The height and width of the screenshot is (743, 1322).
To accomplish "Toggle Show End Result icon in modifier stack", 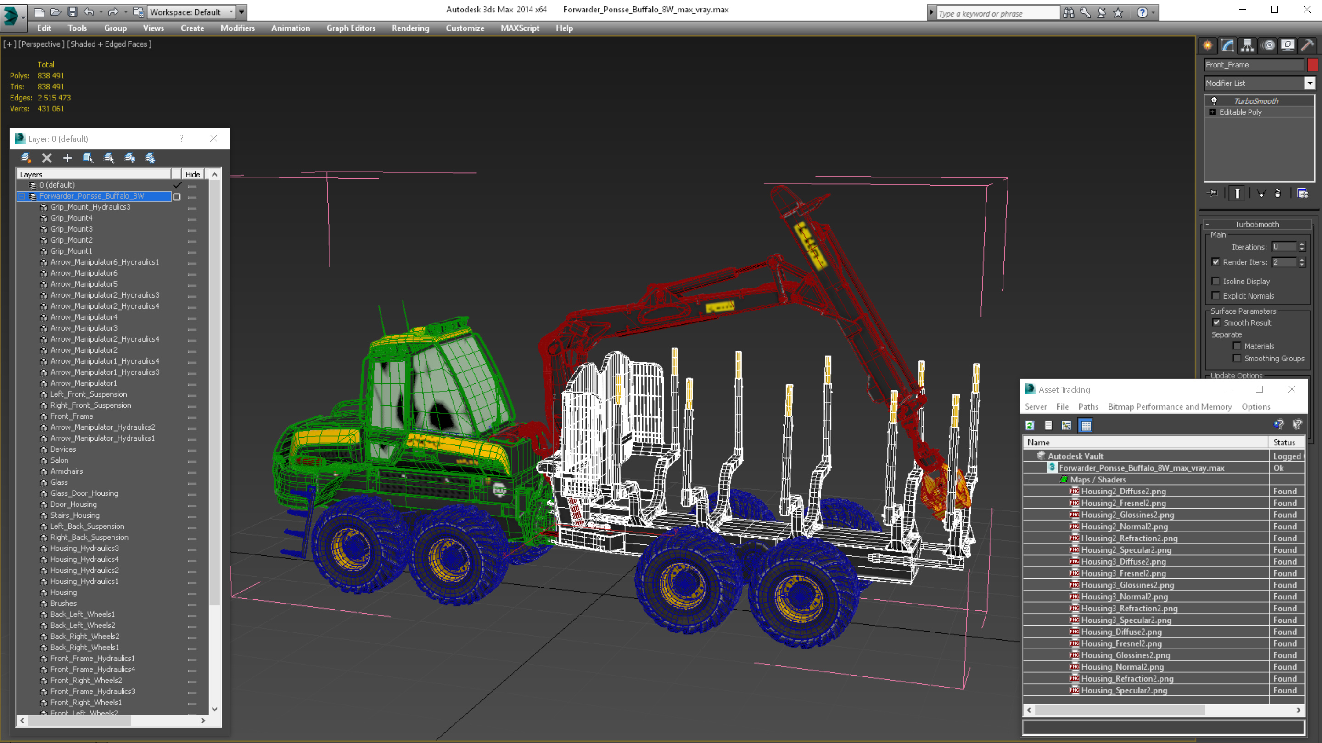I will tap(1238, 193).
